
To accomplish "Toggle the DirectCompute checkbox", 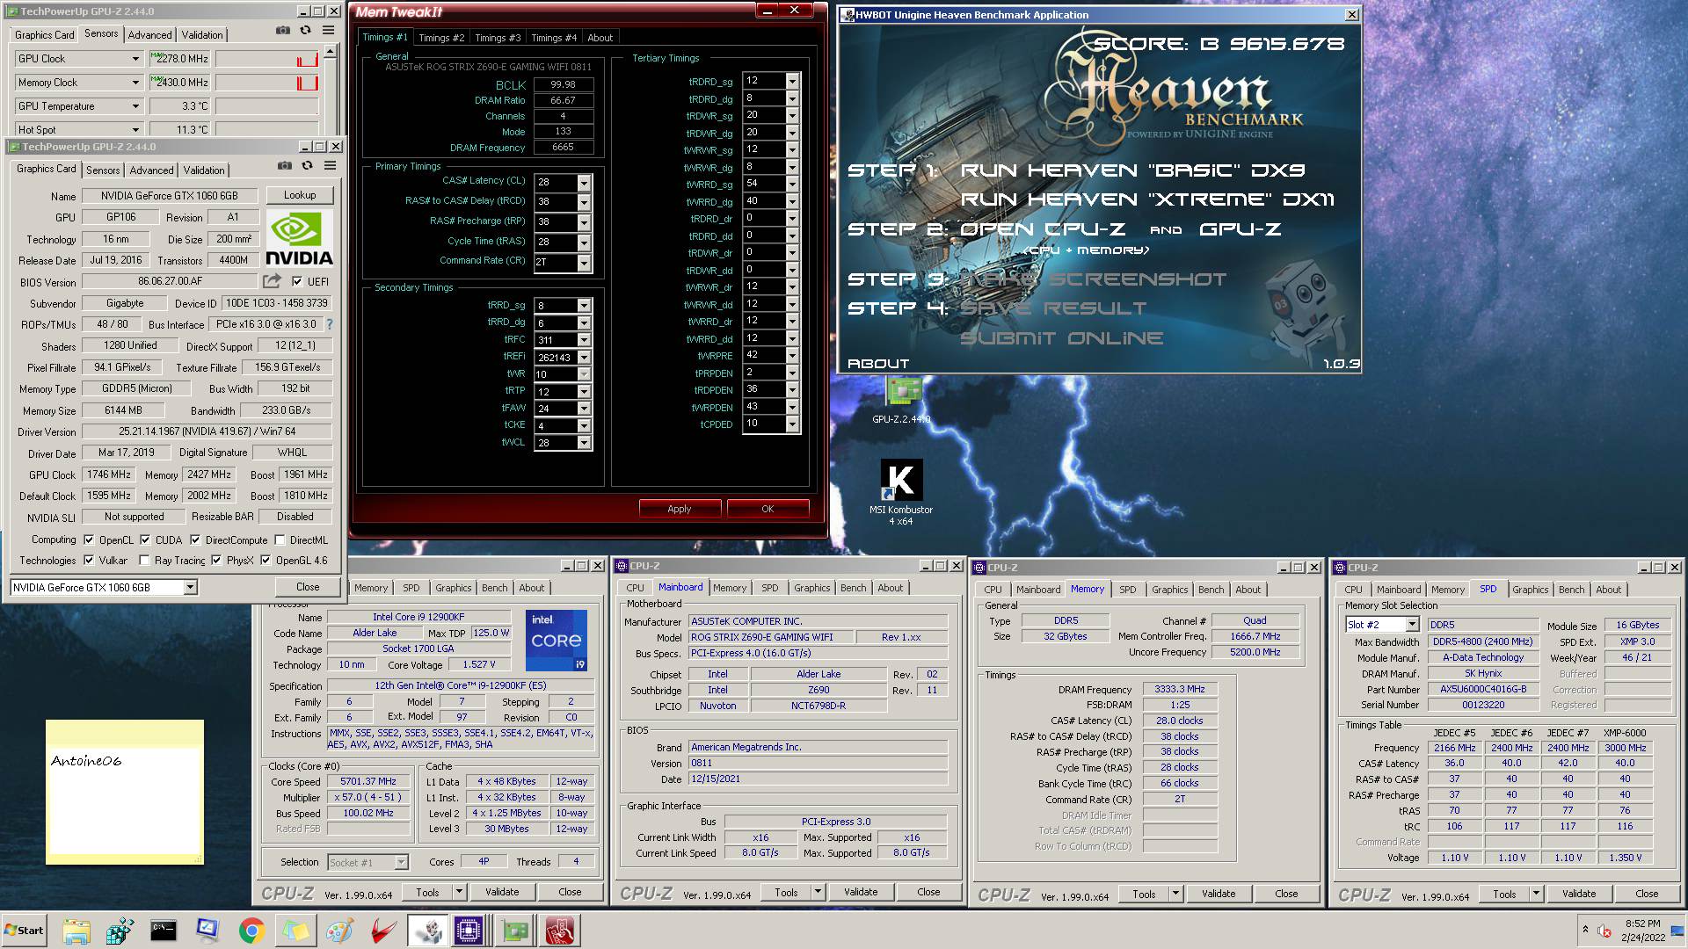I will click(x=195, y=540).
